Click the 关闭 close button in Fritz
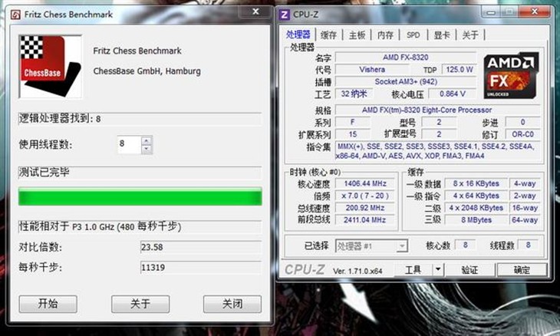This screenshot has height=336, width=560. (x=232, y=304)
